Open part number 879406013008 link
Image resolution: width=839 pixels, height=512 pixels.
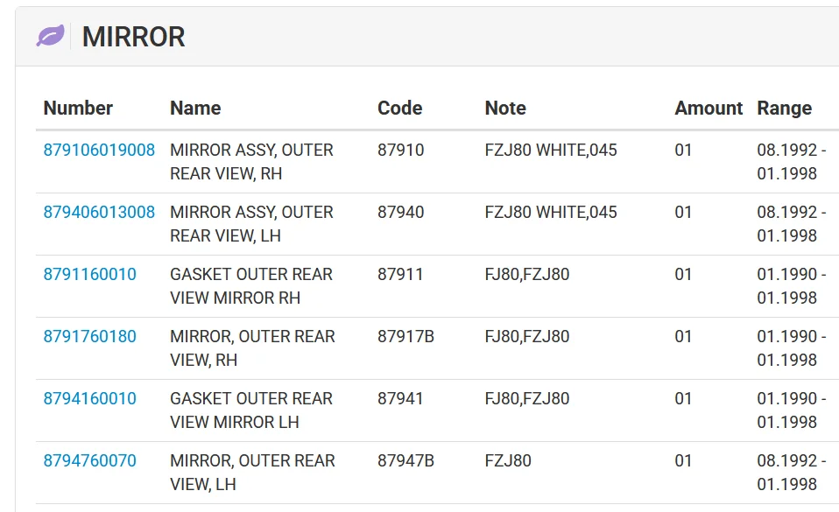coord(99,212)
